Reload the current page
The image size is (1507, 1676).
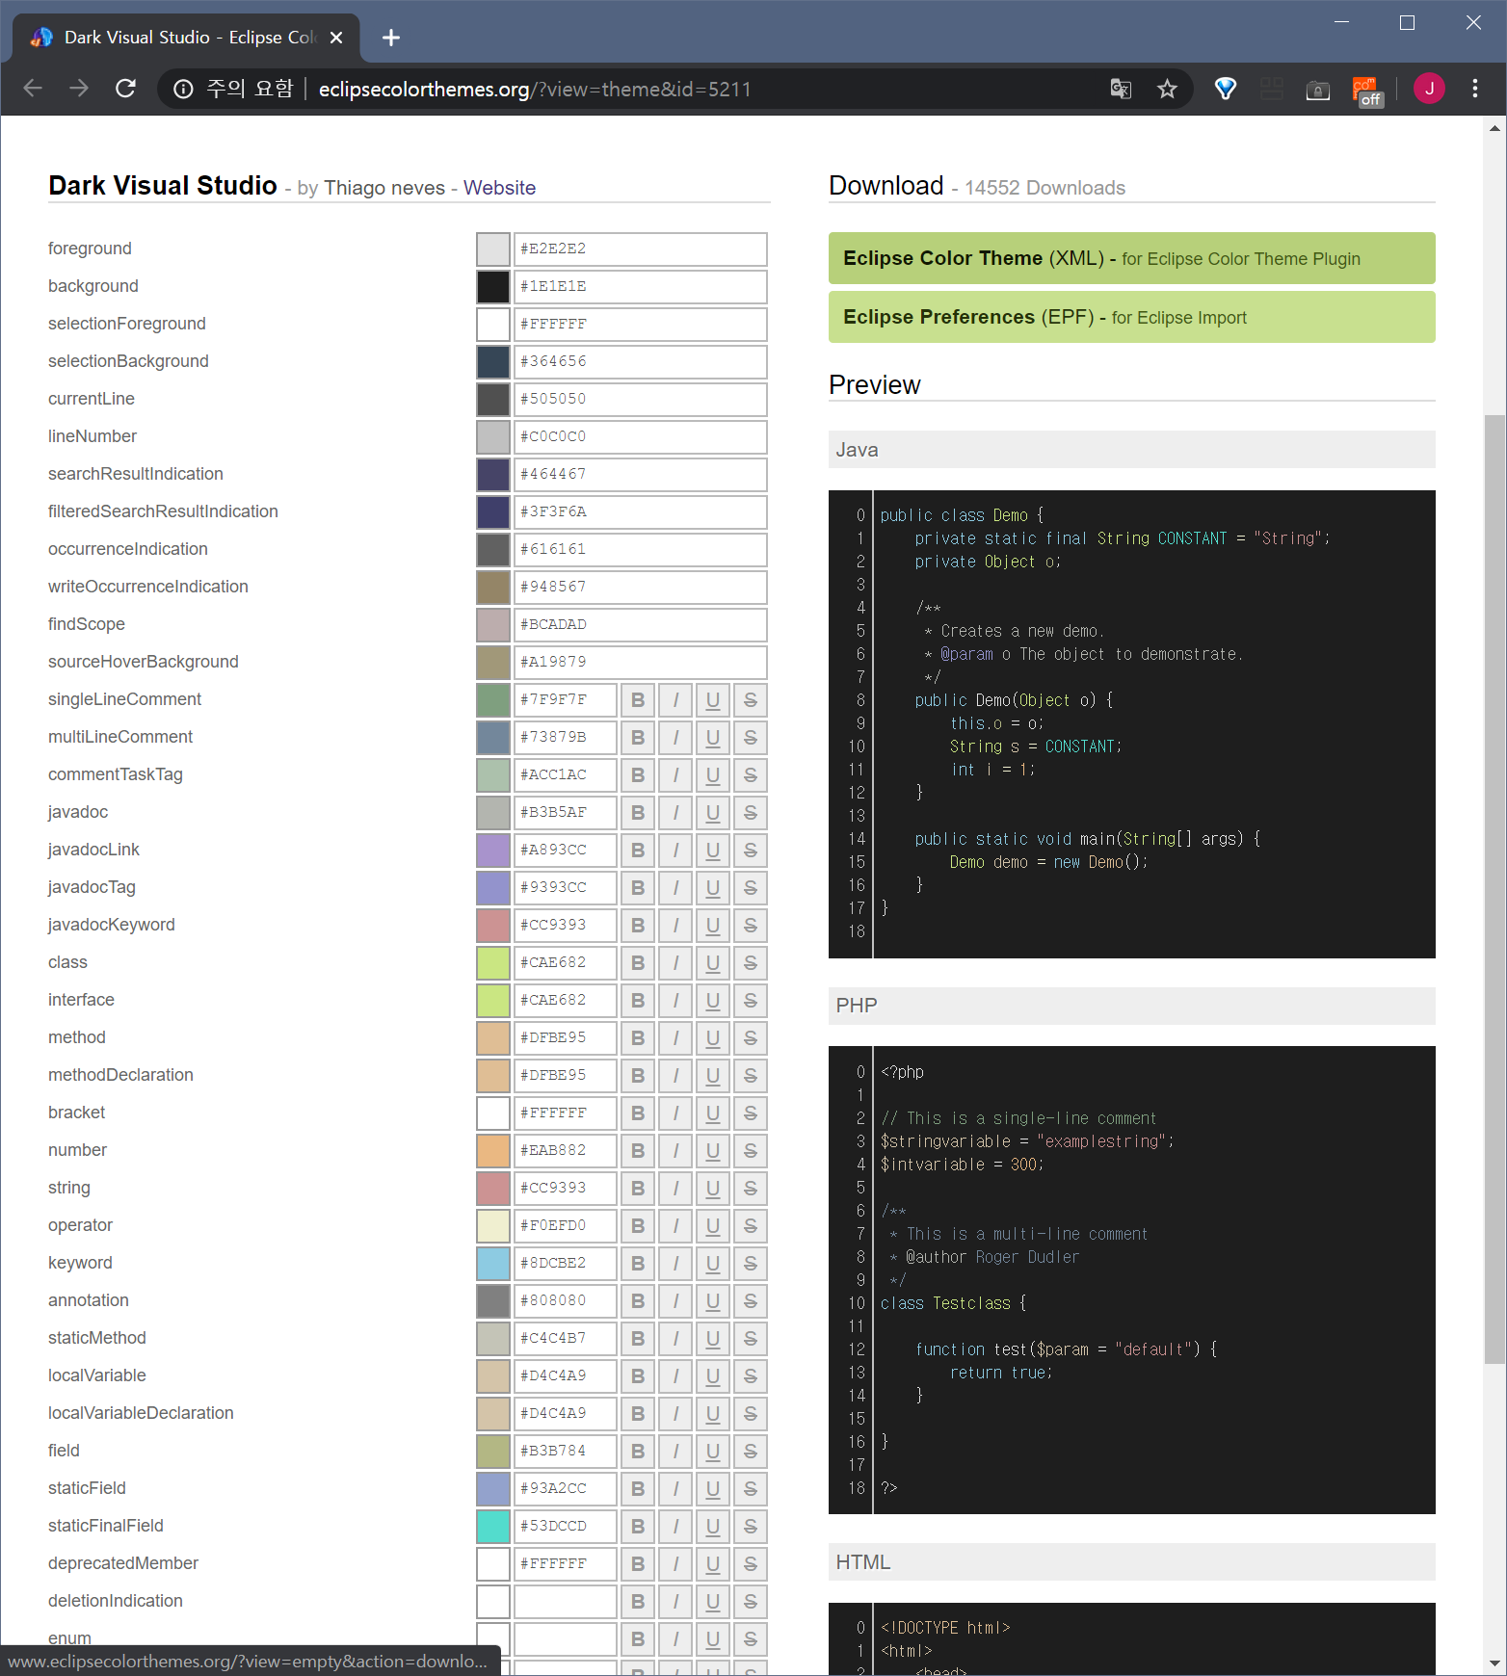point(125,89)
